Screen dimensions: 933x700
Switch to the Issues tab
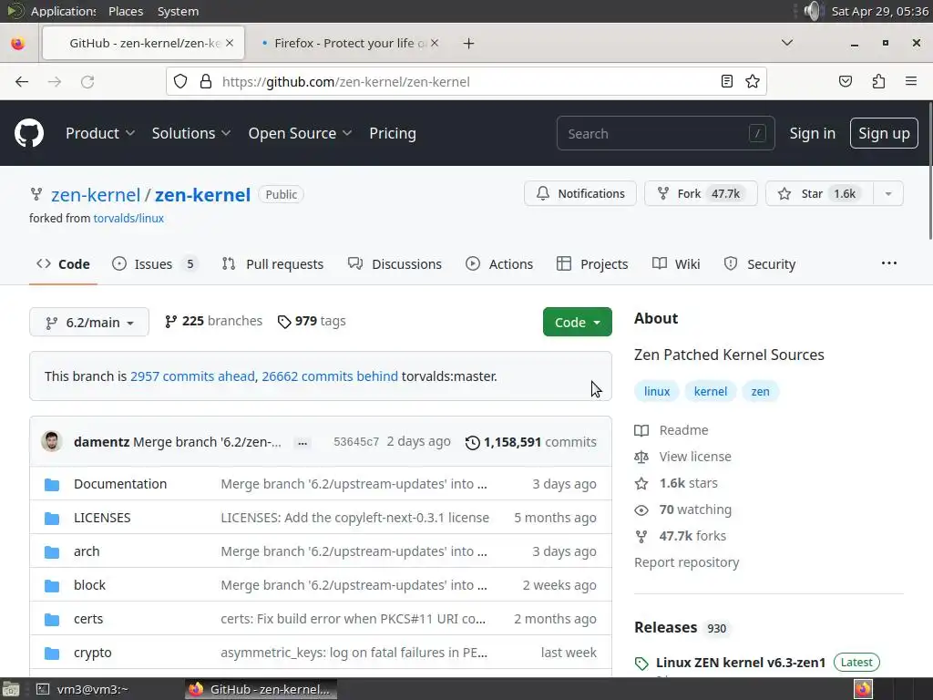[155, 263]
